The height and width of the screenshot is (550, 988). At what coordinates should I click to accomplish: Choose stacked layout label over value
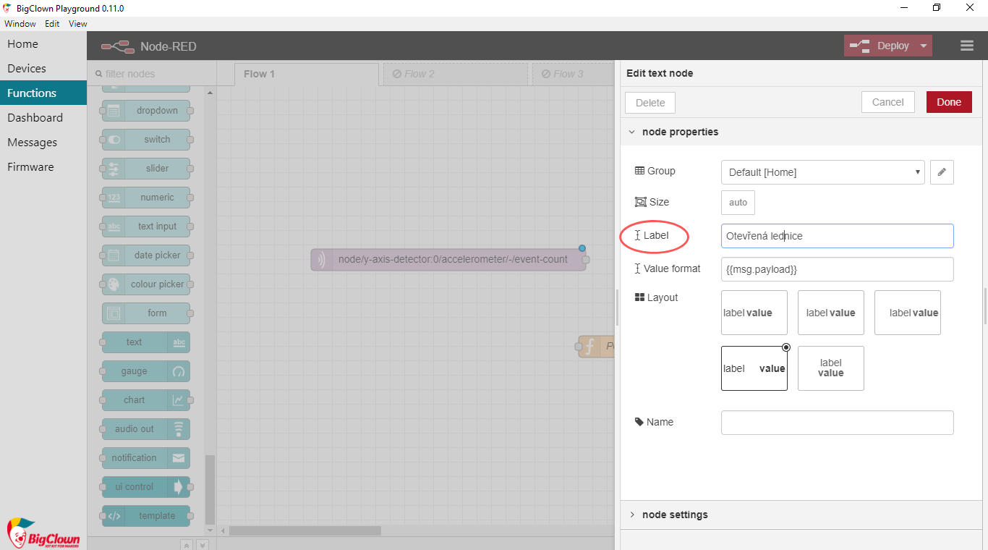click(x=831, y=368)
